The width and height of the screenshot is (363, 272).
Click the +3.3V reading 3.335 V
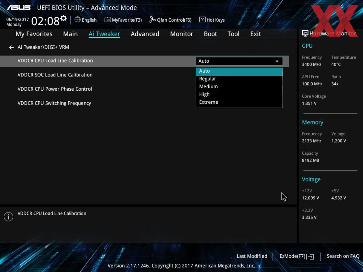coord(309,218)
